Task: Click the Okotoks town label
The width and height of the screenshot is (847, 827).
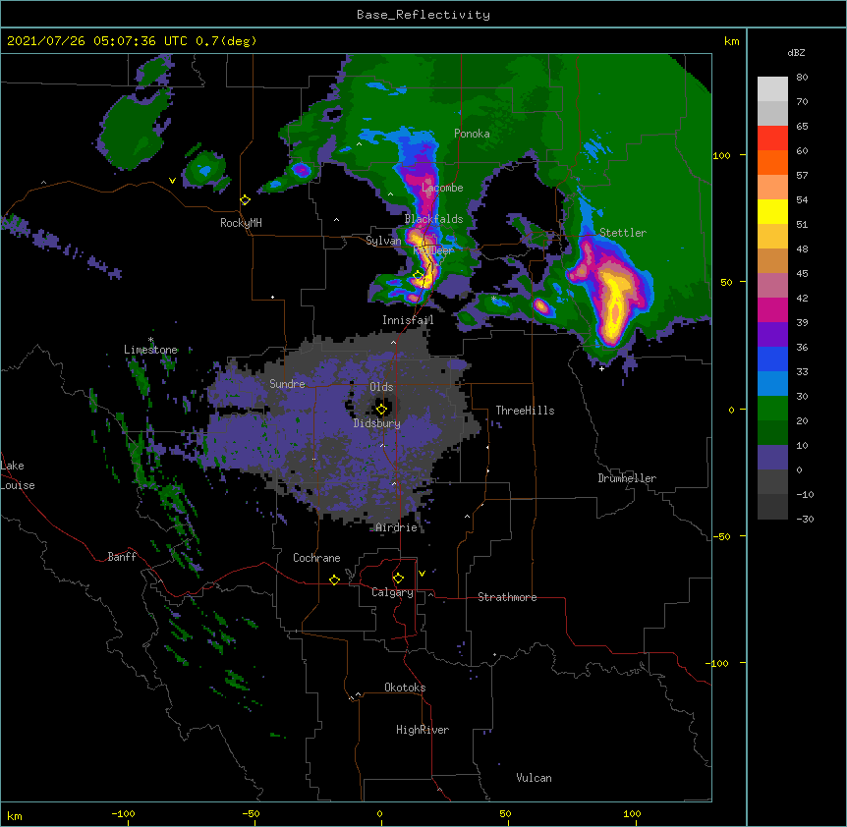Action: 405,688
